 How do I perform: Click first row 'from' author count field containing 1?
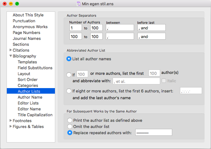76,28
